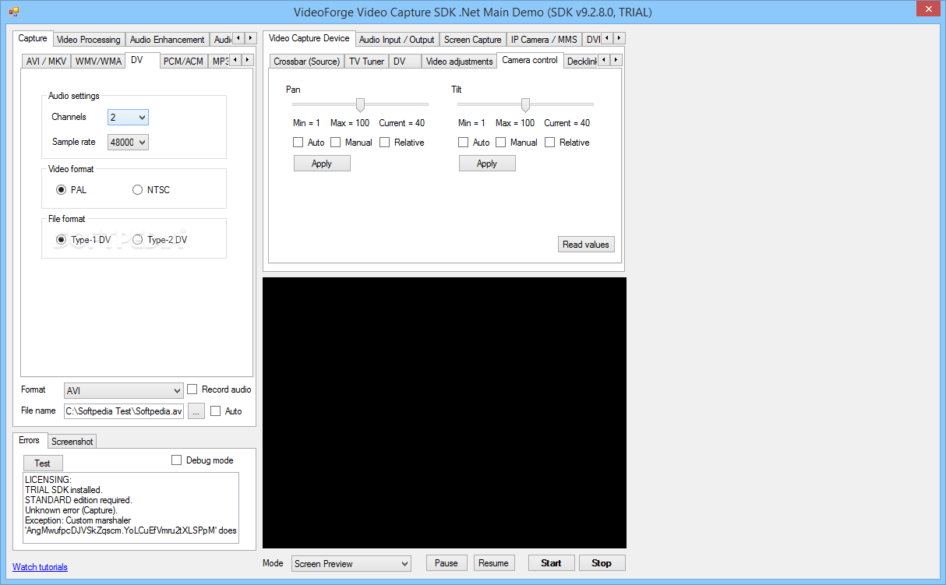
Task: Click Pan slider thumb
Action: click(360, 105)
